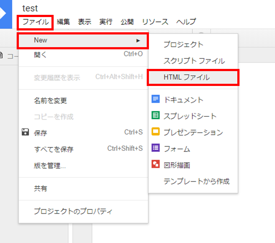Click the 保存 menu item
Viewport: 275px width, 243px height.
point(83,133)
